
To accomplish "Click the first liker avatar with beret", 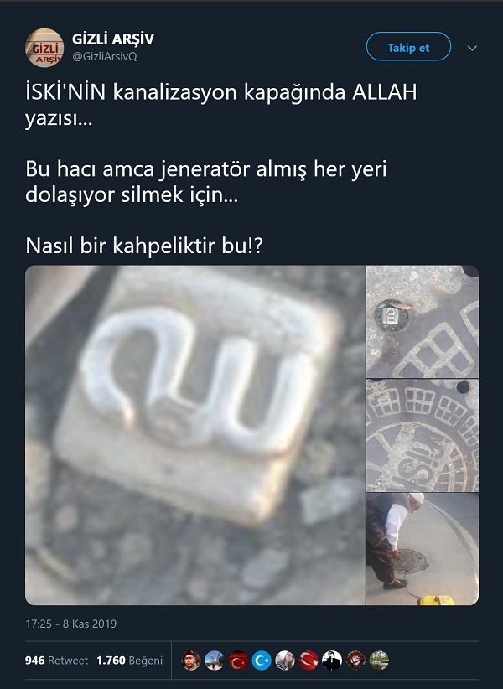I will click(191, 660).
